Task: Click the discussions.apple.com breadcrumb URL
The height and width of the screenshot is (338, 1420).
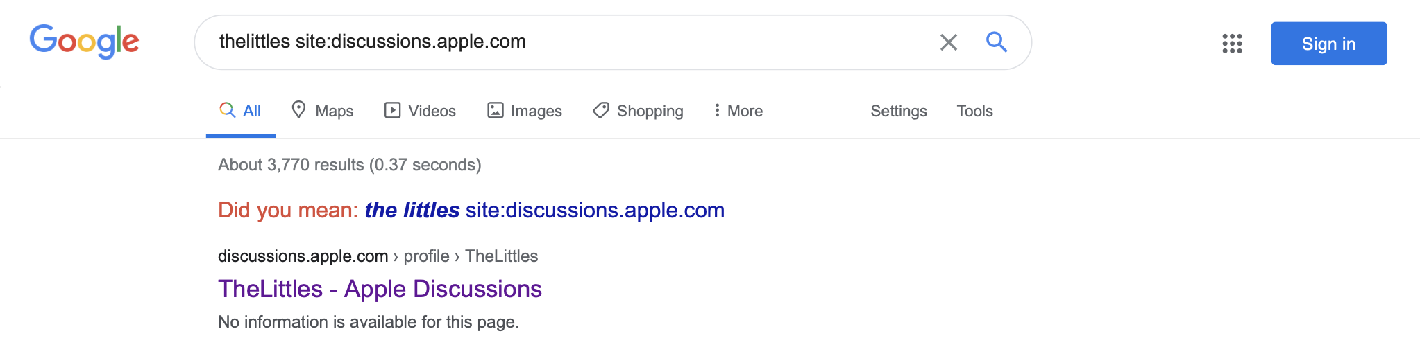Action: coord(303,256)
